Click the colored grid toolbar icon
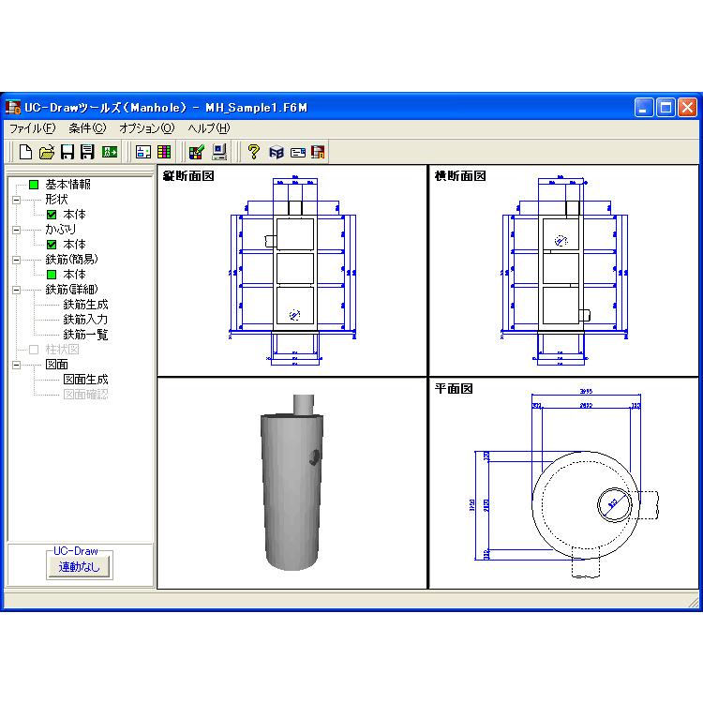 click(x=164, y=152)
